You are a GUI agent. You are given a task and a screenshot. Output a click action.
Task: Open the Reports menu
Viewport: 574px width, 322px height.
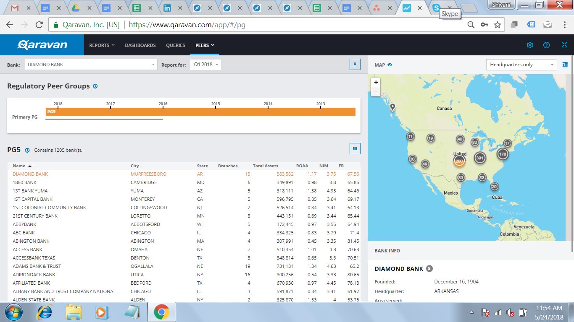(102, 45)
